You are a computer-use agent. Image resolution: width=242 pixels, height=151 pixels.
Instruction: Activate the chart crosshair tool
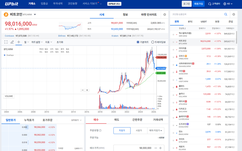point(19,42)
